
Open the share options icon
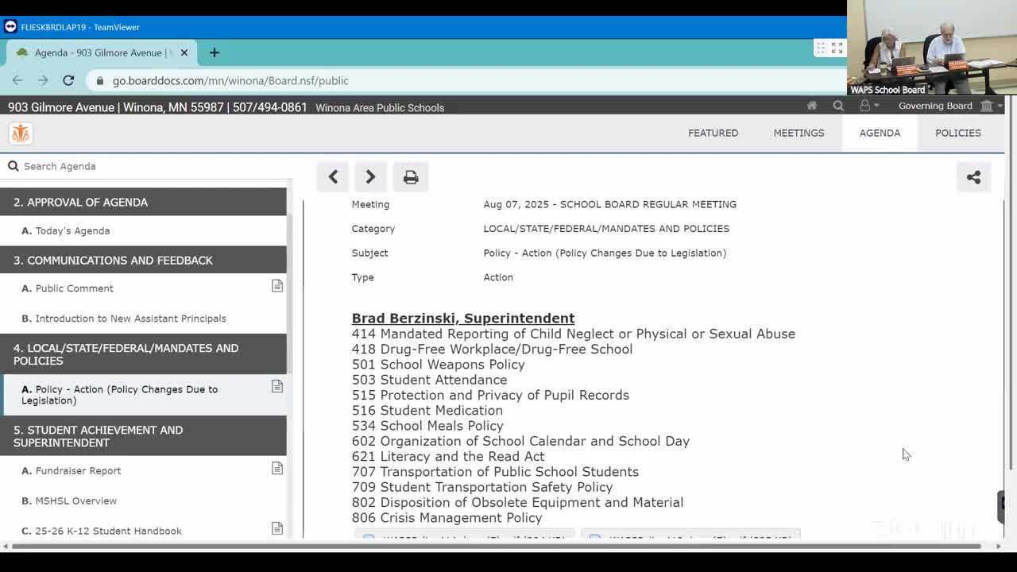(x=973, y=177)
